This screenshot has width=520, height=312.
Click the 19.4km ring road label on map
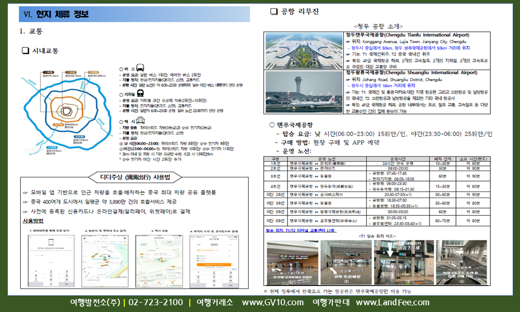pyautogui.click(x=50, y=75)
